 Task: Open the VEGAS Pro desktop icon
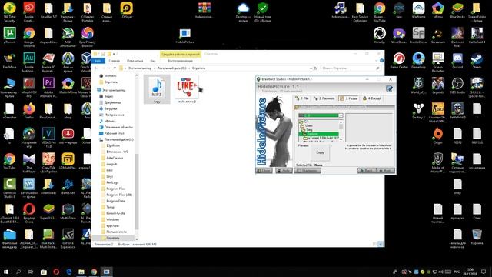[48, 137]
